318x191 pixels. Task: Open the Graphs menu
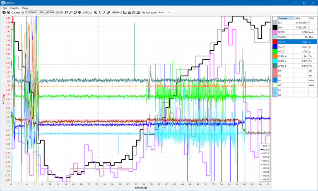click(14, 8)
